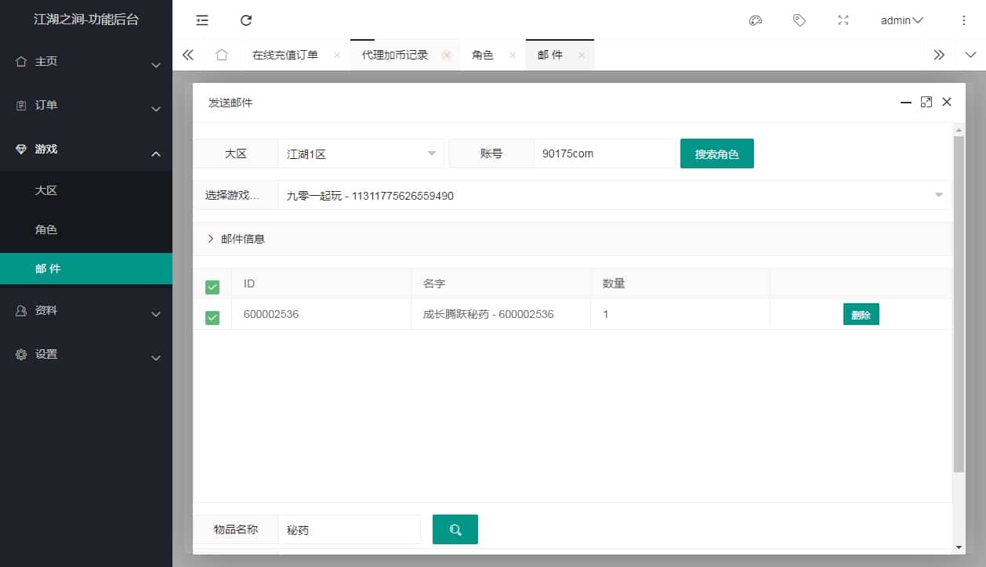The width and height of the screenshot is (986, 567).
Task: Open the admin user dropdown
Action: [x=901, y=20]
